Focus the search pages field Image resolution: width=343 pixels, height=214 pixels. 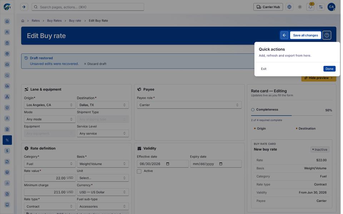pos(88,7)
